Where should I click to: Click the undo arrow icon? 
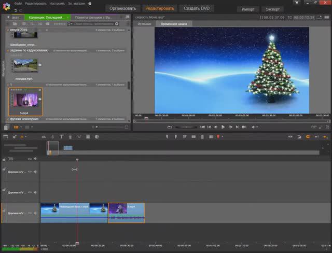tap(16, 10)
